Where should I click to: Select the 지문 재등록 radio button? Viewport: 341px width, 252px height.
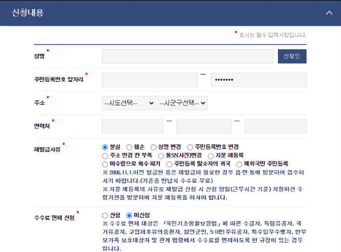210,156
